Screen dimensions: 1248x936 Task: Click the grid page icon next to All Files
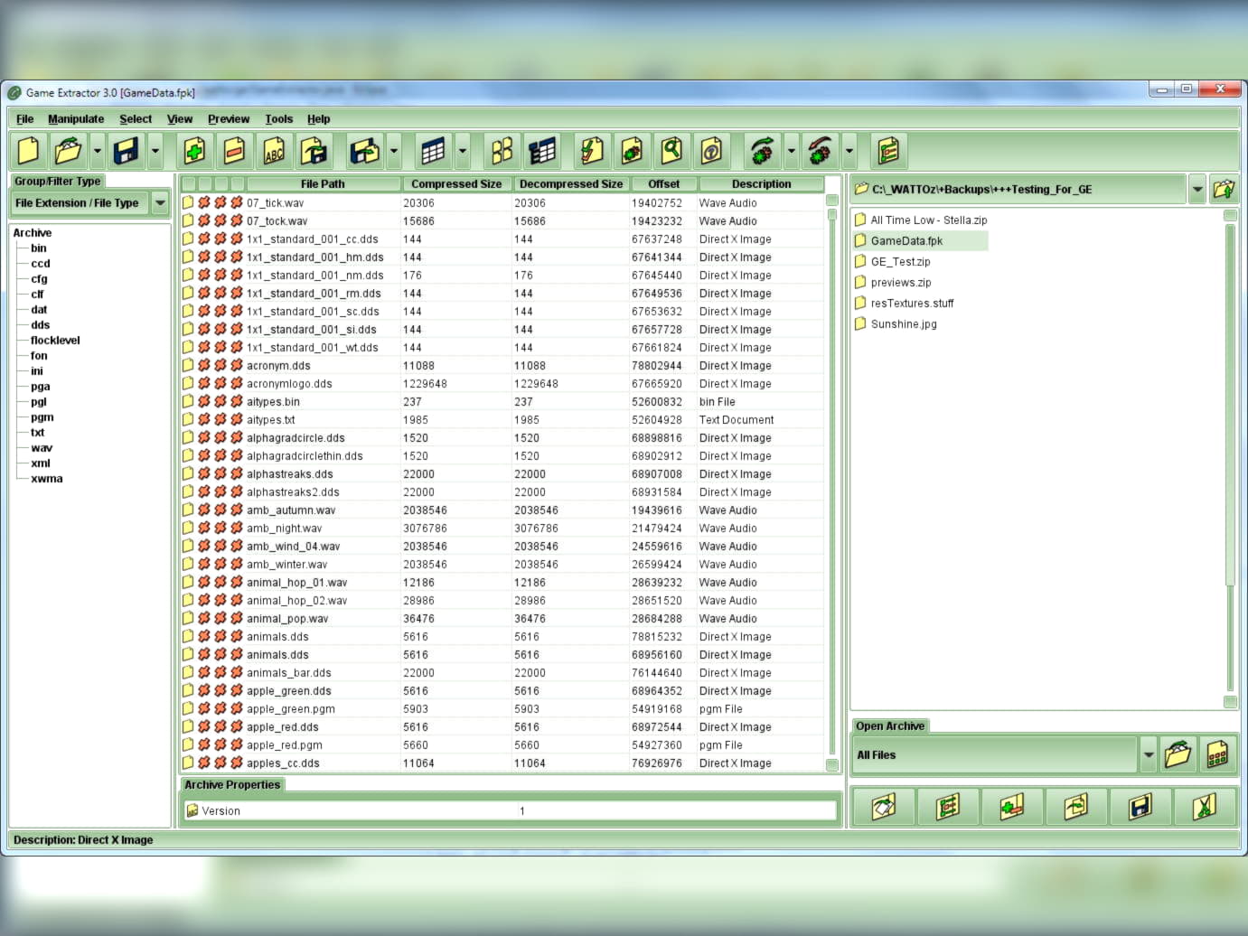click(x=1217, y=754)
